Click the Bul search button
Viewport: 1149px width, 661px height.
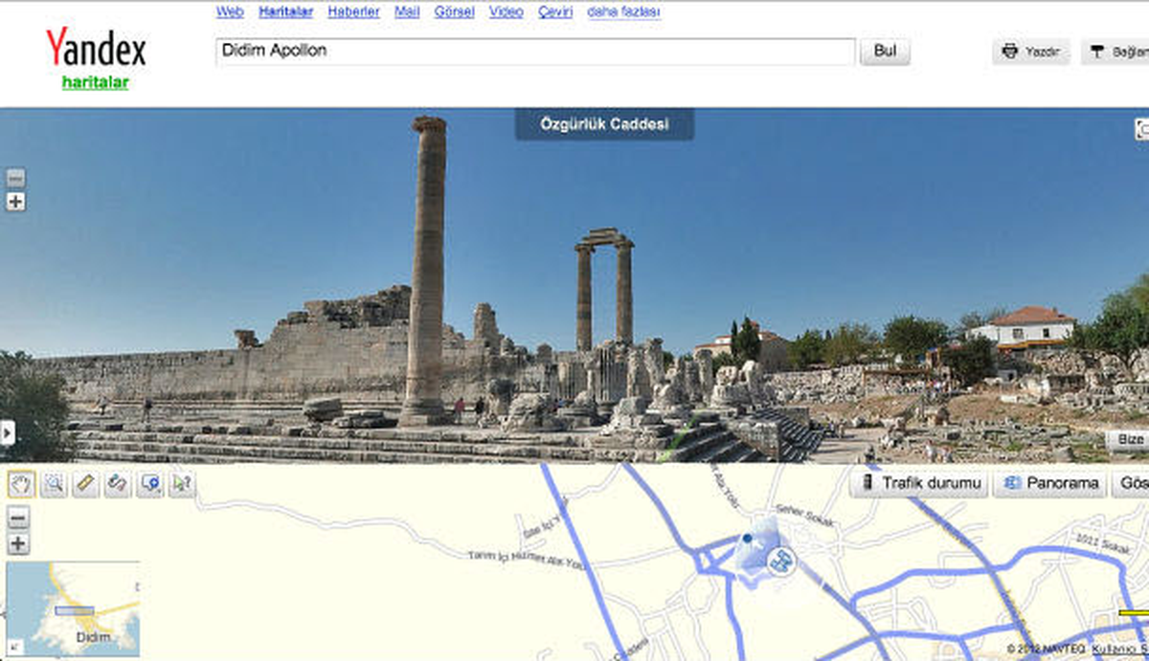tap(886, 52)
